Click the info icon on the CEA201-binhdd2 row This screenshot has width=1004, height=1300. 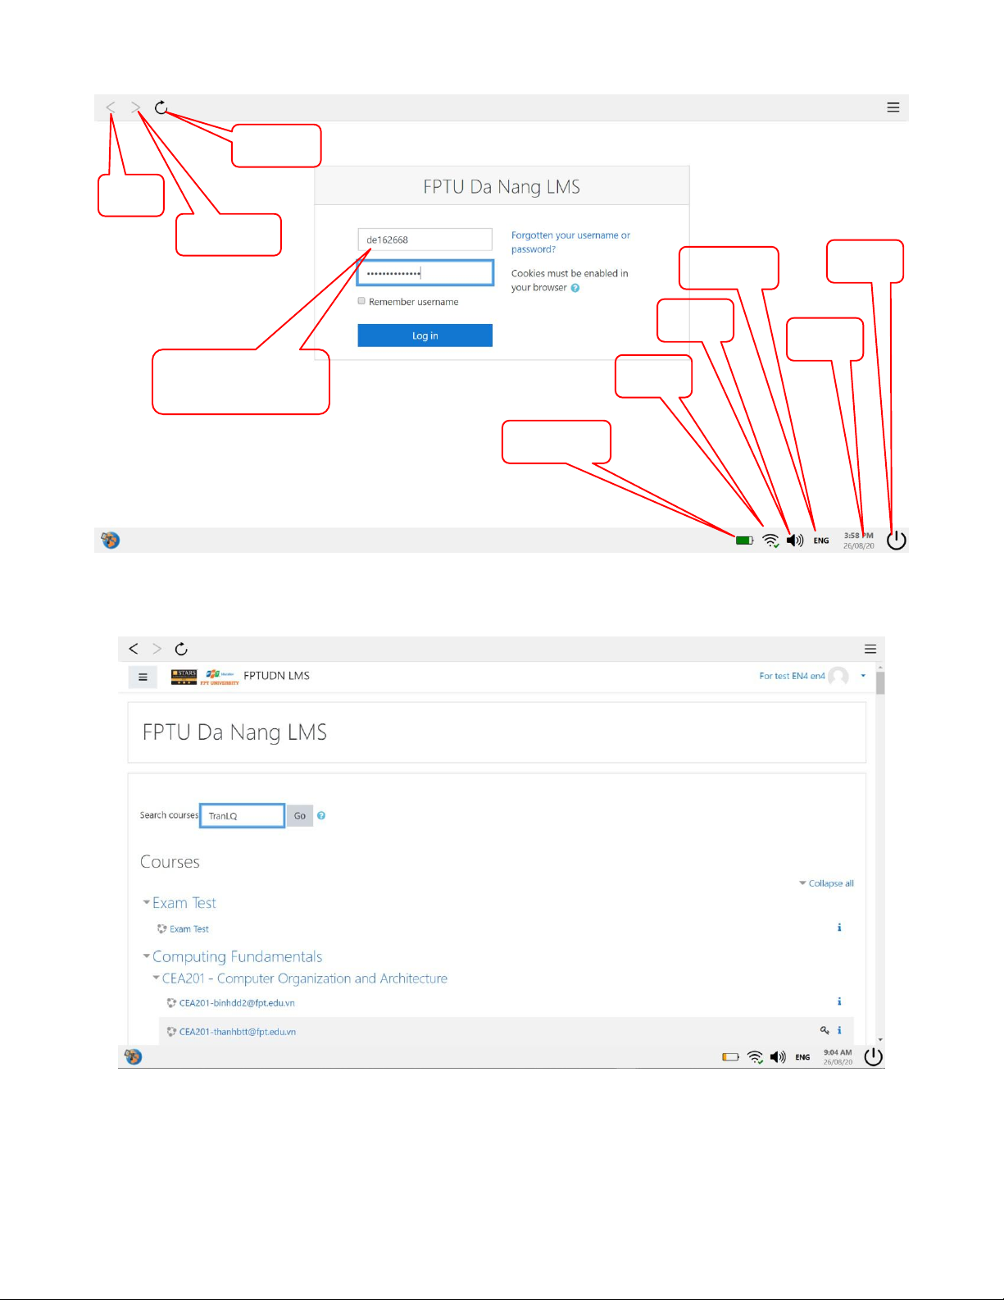839,1001
